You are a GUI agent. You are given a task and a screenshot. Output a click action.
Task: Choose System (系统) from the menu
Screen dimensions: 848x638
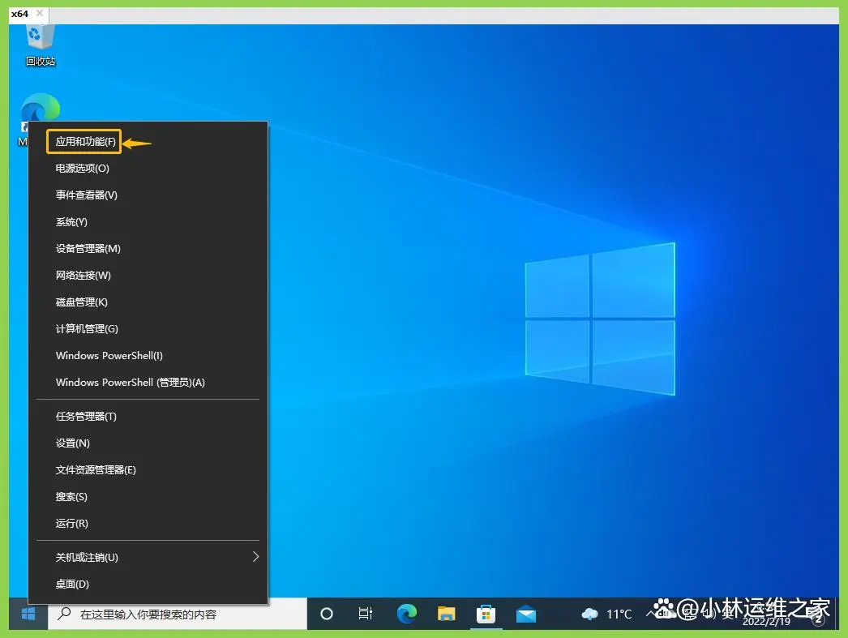(148, 221)
